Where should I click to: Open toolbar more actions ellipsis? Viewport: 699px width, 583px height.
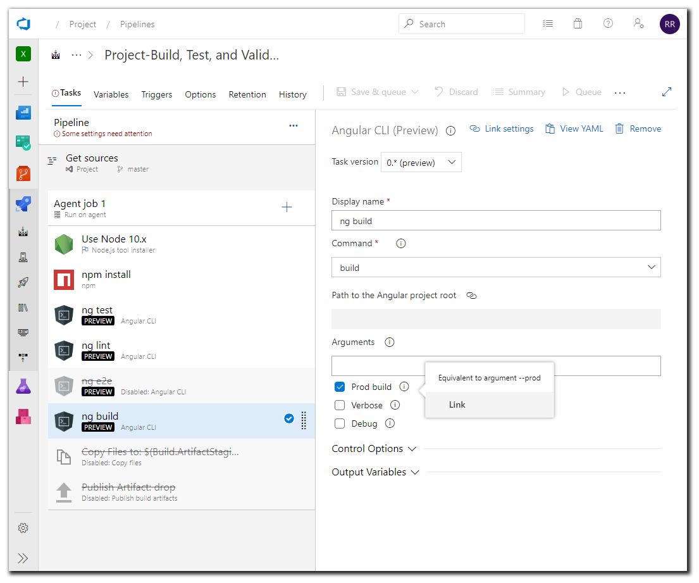click(x=620, y=92)
